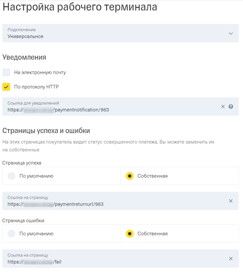
Task: Click the Страницы успеха и ошибки heading
Action: (46, 131)
